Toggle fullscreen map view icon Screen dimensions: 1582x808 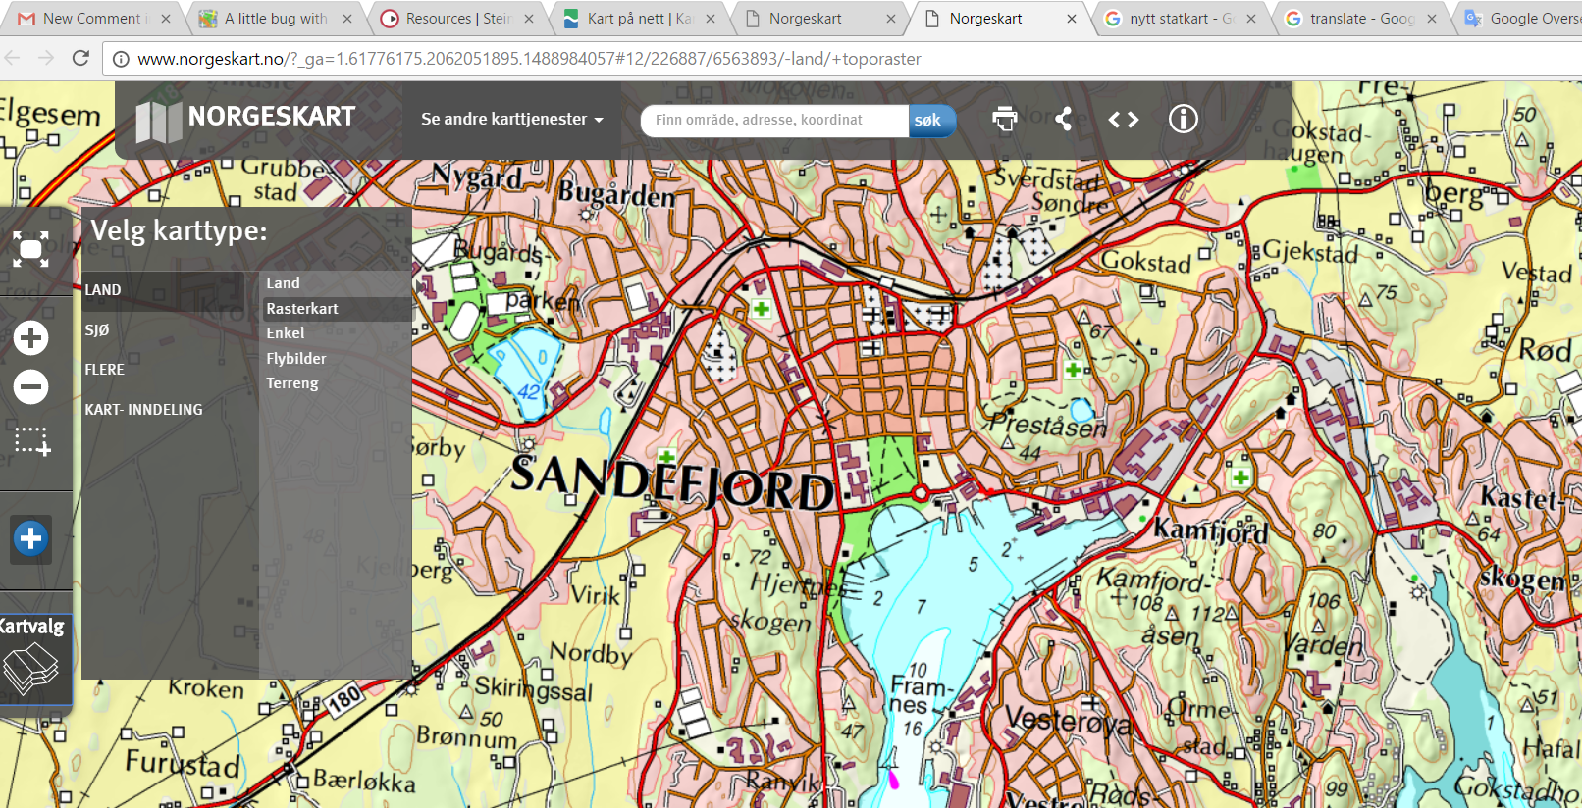[30, 250]
